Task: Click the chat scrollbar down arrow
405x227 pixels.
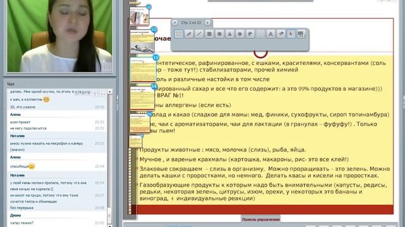Action: (x=109, y=226)
